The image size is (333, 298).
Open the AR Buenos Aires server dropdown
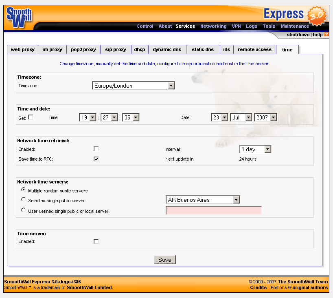coord(203,199)
